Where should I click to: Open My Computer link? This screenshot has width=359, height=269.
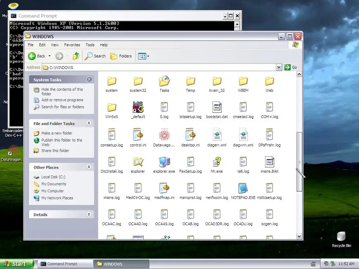(53, 191)
